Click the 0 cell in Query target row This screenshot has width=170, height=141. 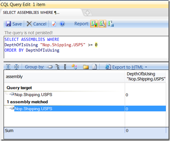[127, 95]
